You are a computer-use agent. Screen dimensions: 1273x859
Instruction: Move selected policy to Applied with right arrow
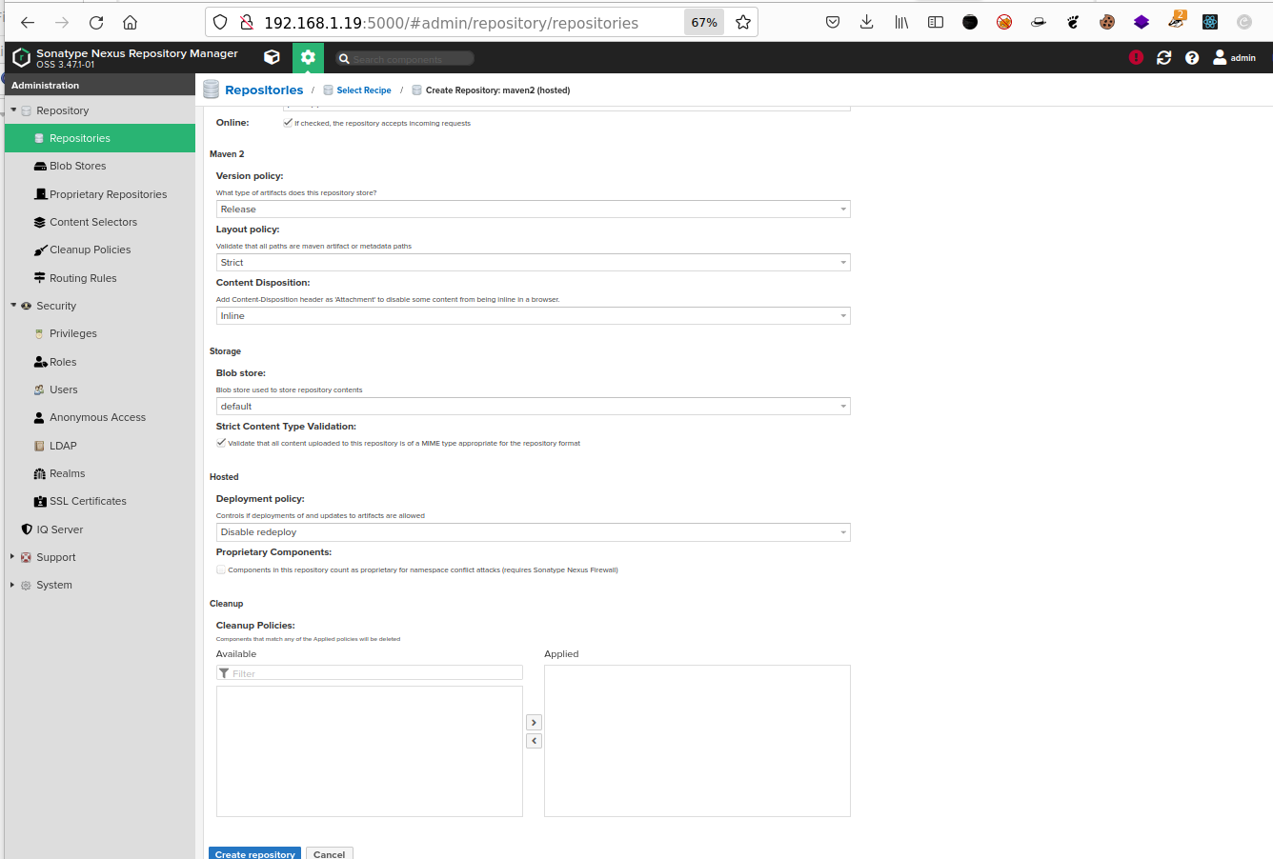tap(534, 723)
